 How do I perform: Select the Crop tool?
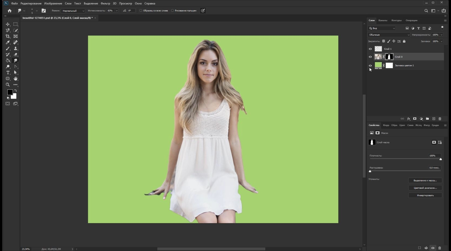tap(8, 36)
